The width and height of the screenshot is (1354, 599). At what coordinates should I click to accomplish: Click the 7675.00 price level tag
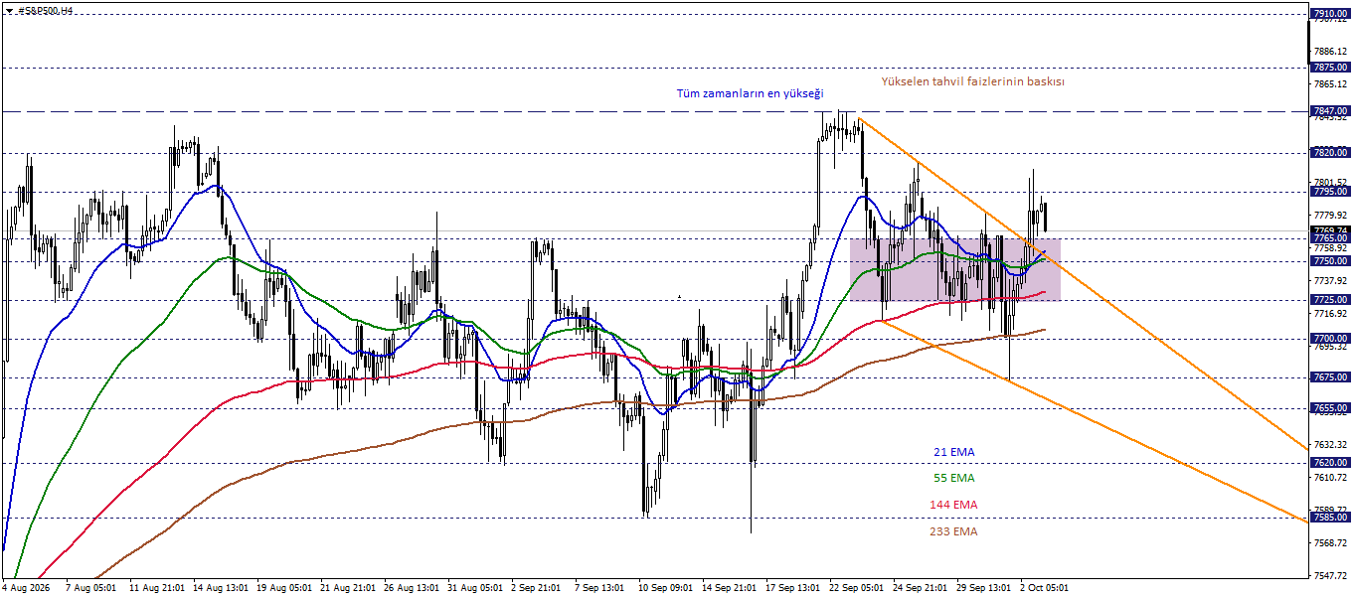(x=1330, y=377)
